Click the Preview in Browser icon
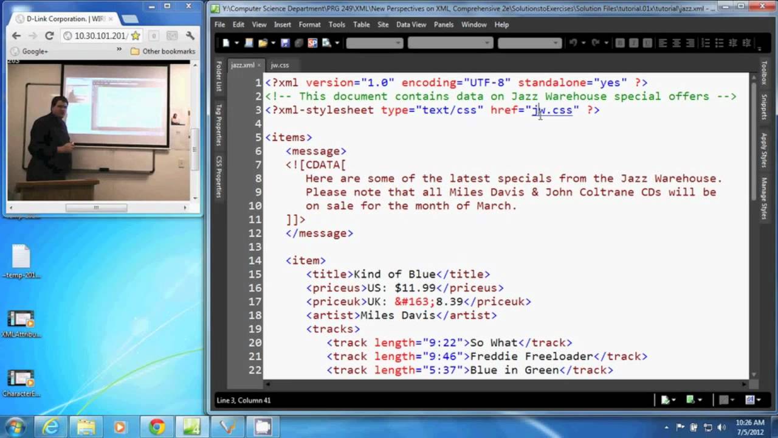Image resolution: width=778 pixels, height=438 pixels. point(326,43)
